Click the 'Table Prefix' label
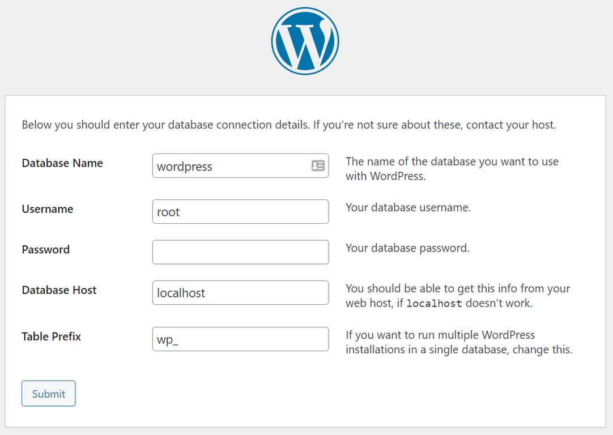 (51, 336)
